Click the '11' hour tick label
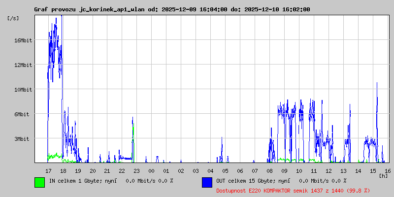394x197 pixels. [x=314, y=171]
